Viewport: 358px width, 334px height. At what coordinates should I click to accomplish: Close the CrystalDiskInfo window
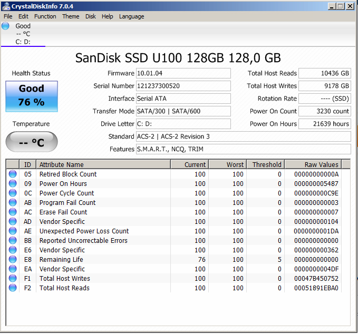350,6
